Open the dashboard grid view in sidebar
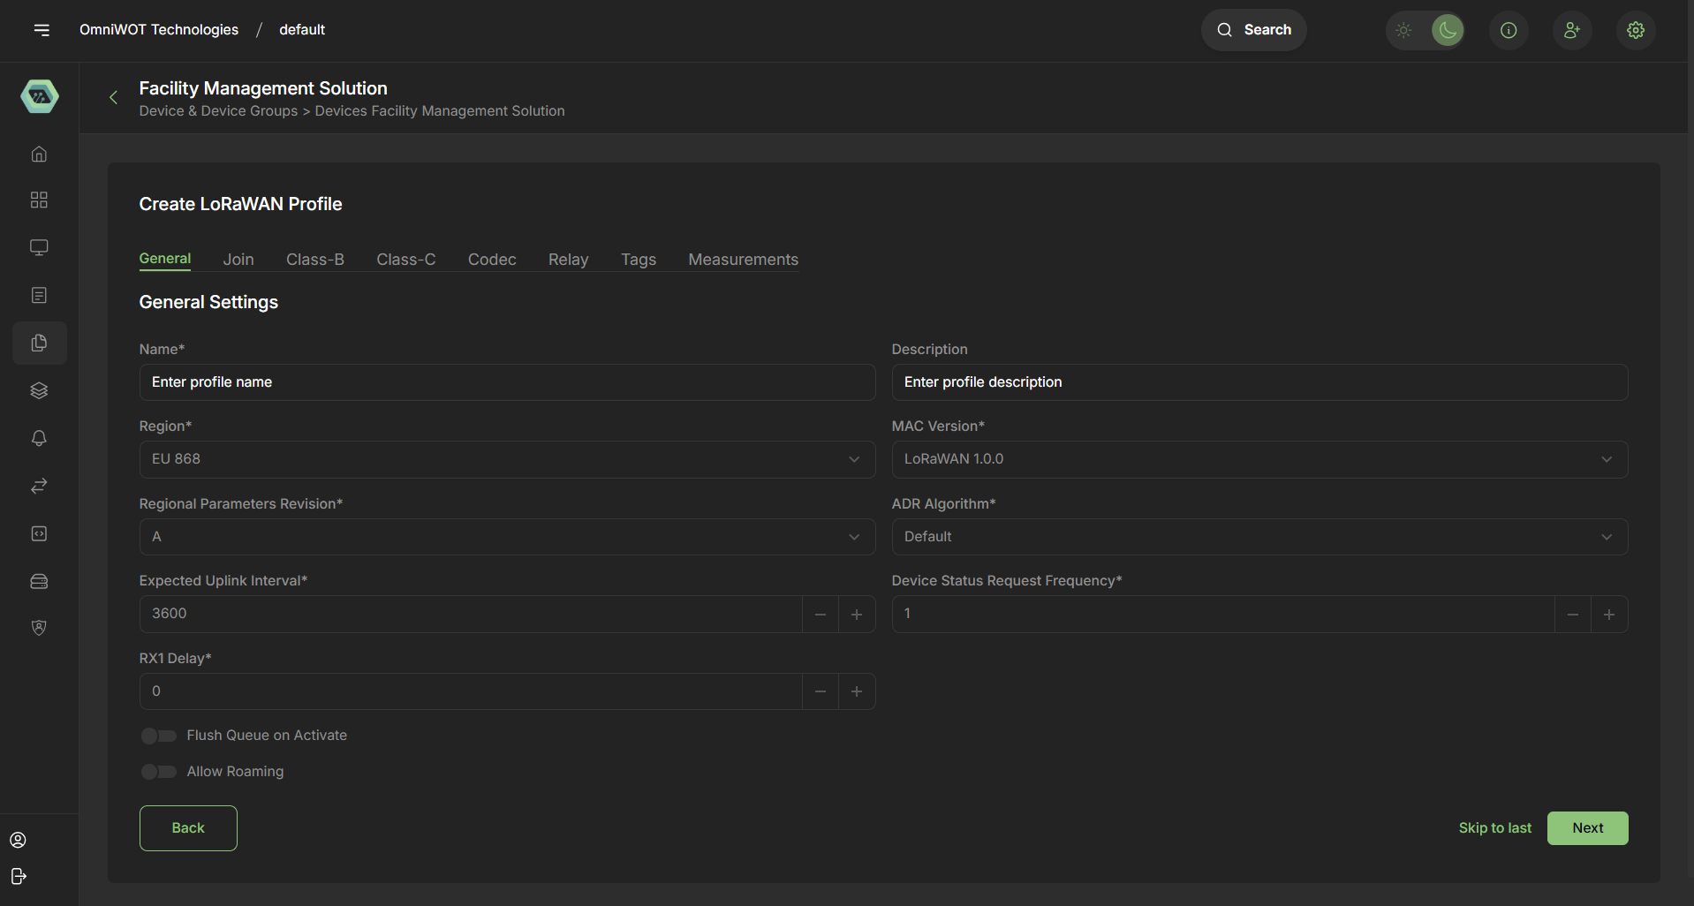This screenshot has width=1694, height=906. (39, 200)
